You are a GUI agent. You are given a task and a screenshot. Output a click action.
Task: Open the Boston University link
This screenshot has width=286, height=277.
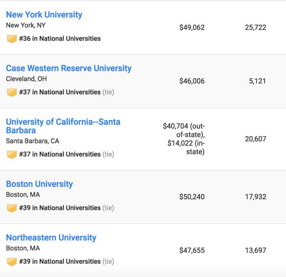pyautogui.click(x=39, y=184)
